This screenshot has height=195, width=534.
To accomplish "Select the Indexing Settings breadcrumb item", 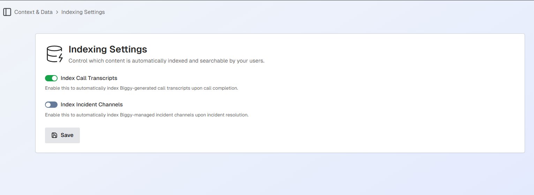I will click(83, 12).
